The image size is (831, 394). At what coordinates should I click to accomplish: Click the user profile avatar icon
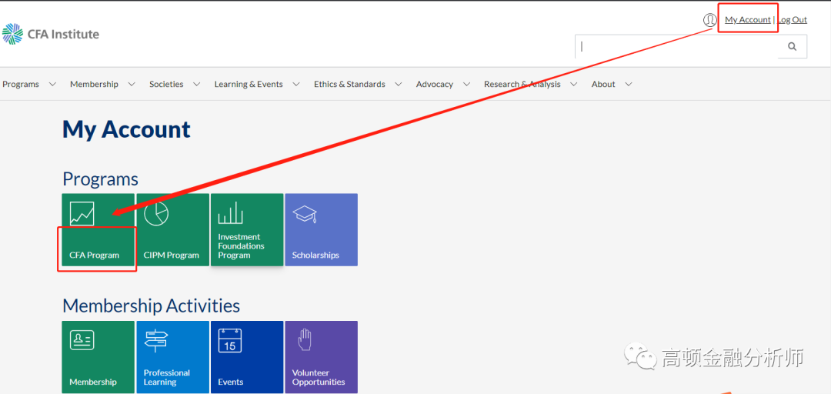click(x=709, y=20)
